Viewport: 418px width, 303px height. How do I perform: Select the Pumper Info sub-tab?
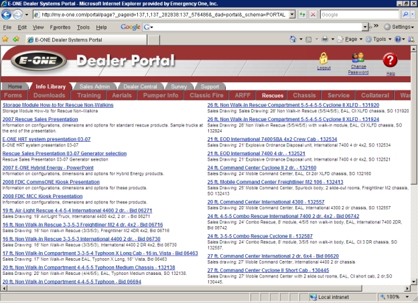pyautogui.click(x=161, y=96)
